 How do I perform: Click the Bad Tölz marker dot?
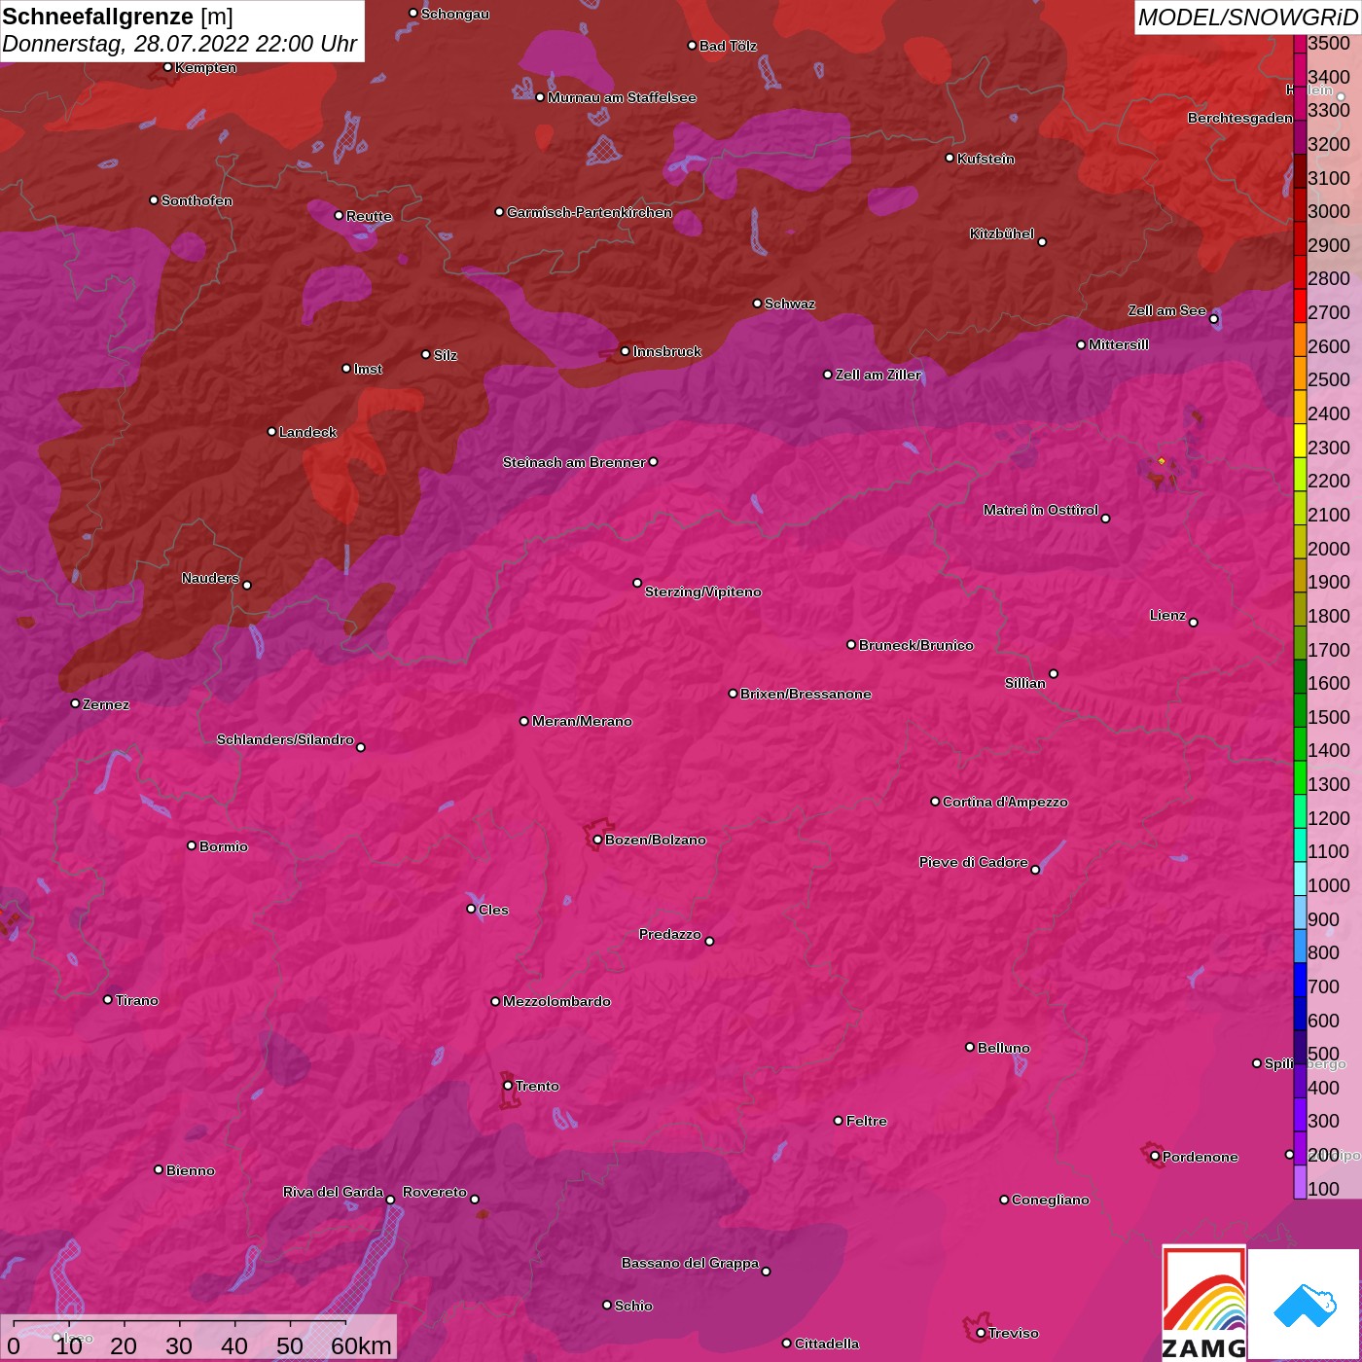pyautogui.click(x=692, y=46)
